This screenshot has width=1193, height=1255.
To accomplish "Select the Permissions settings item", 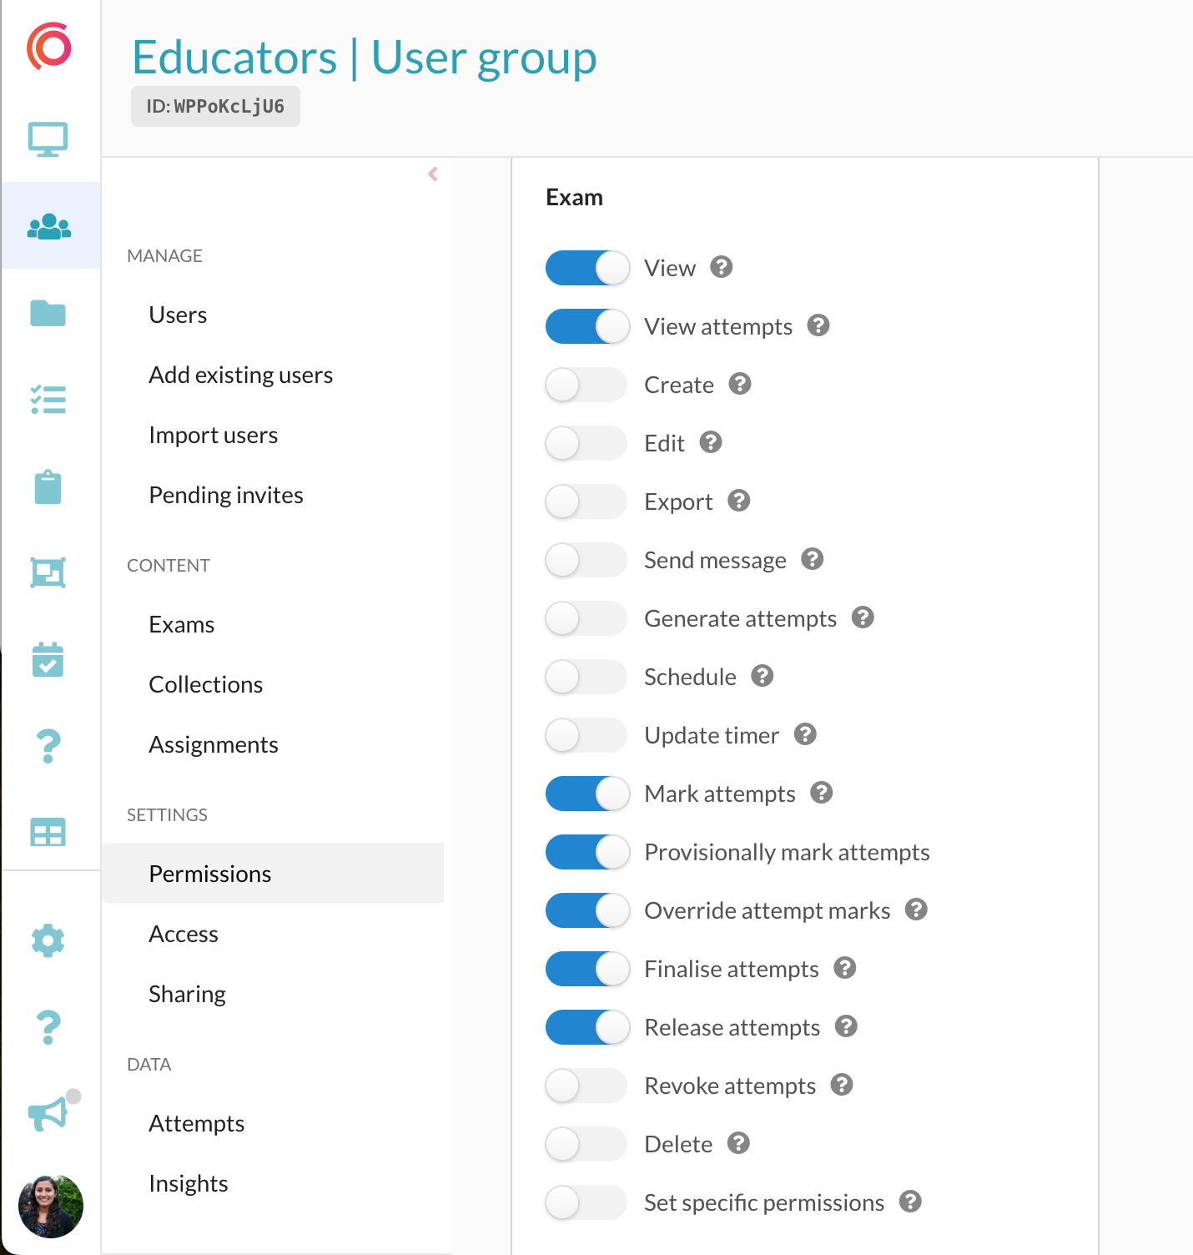I will pos(273,873).
